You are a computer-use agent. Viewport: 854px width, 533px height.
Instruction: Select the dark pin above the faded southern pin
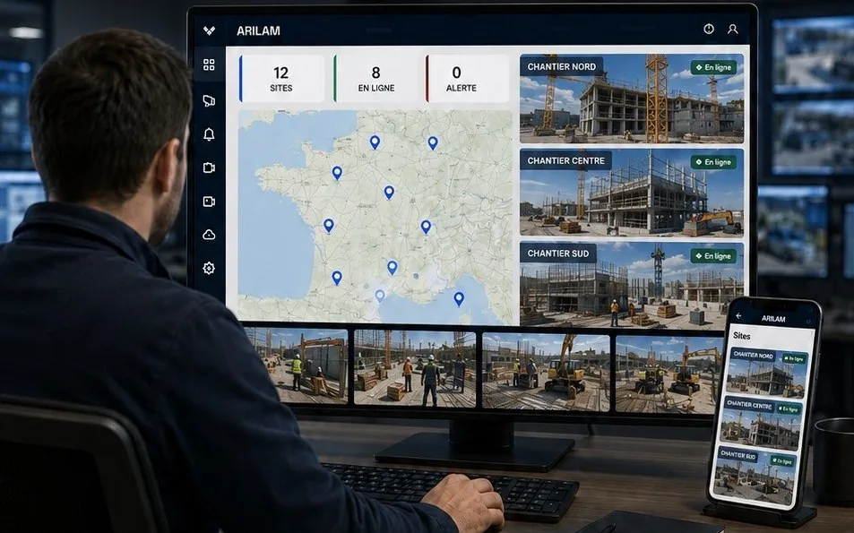click(x=392, y=267)
